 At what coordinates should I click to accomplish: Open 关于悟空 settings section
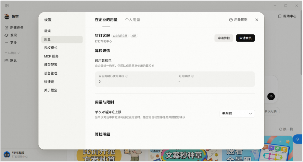[x=62, y=90]
